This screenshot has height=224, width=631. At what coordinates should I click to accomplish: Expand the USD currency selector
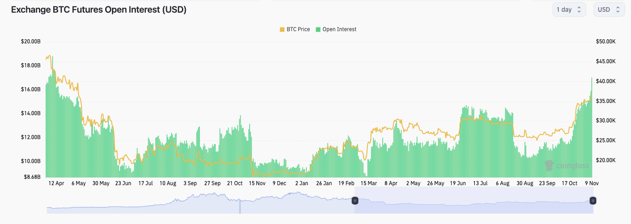coord(609,9)
